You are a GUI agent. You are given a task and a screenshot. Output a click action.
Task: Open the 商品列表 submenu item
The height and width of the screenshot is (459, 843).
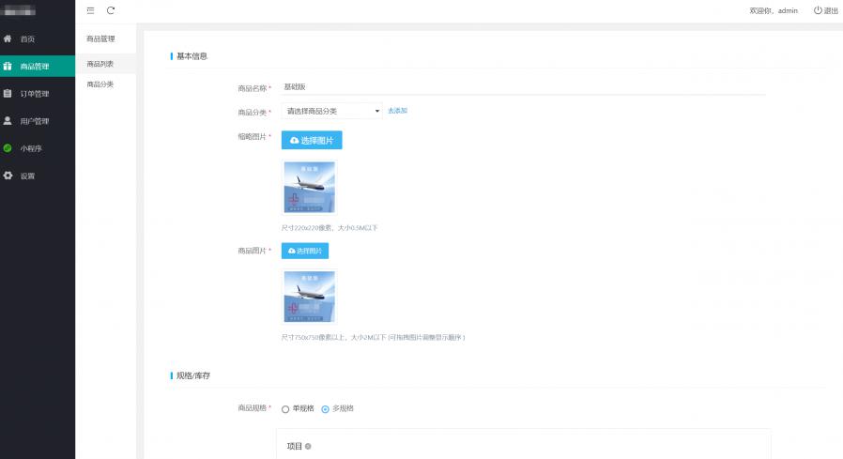(x=100, y=64)
